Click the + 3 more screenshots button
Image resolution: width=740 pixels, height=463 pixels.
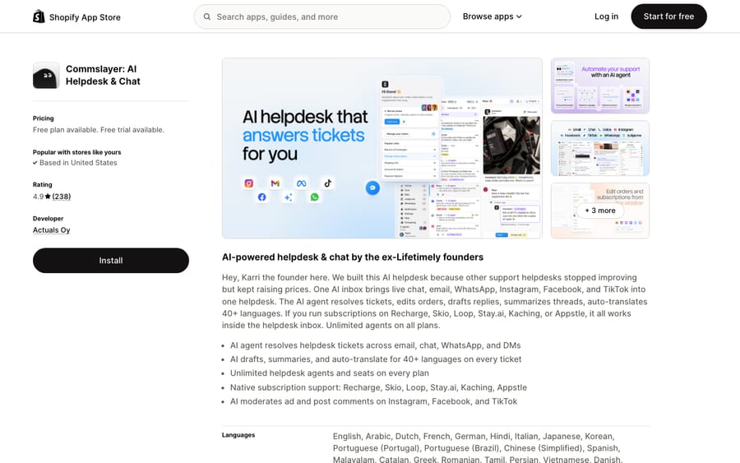[x=600, y=211]
